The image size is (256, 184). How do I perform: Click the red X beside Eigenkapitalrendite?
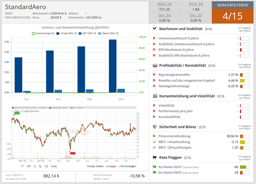[x=155, y=74]
